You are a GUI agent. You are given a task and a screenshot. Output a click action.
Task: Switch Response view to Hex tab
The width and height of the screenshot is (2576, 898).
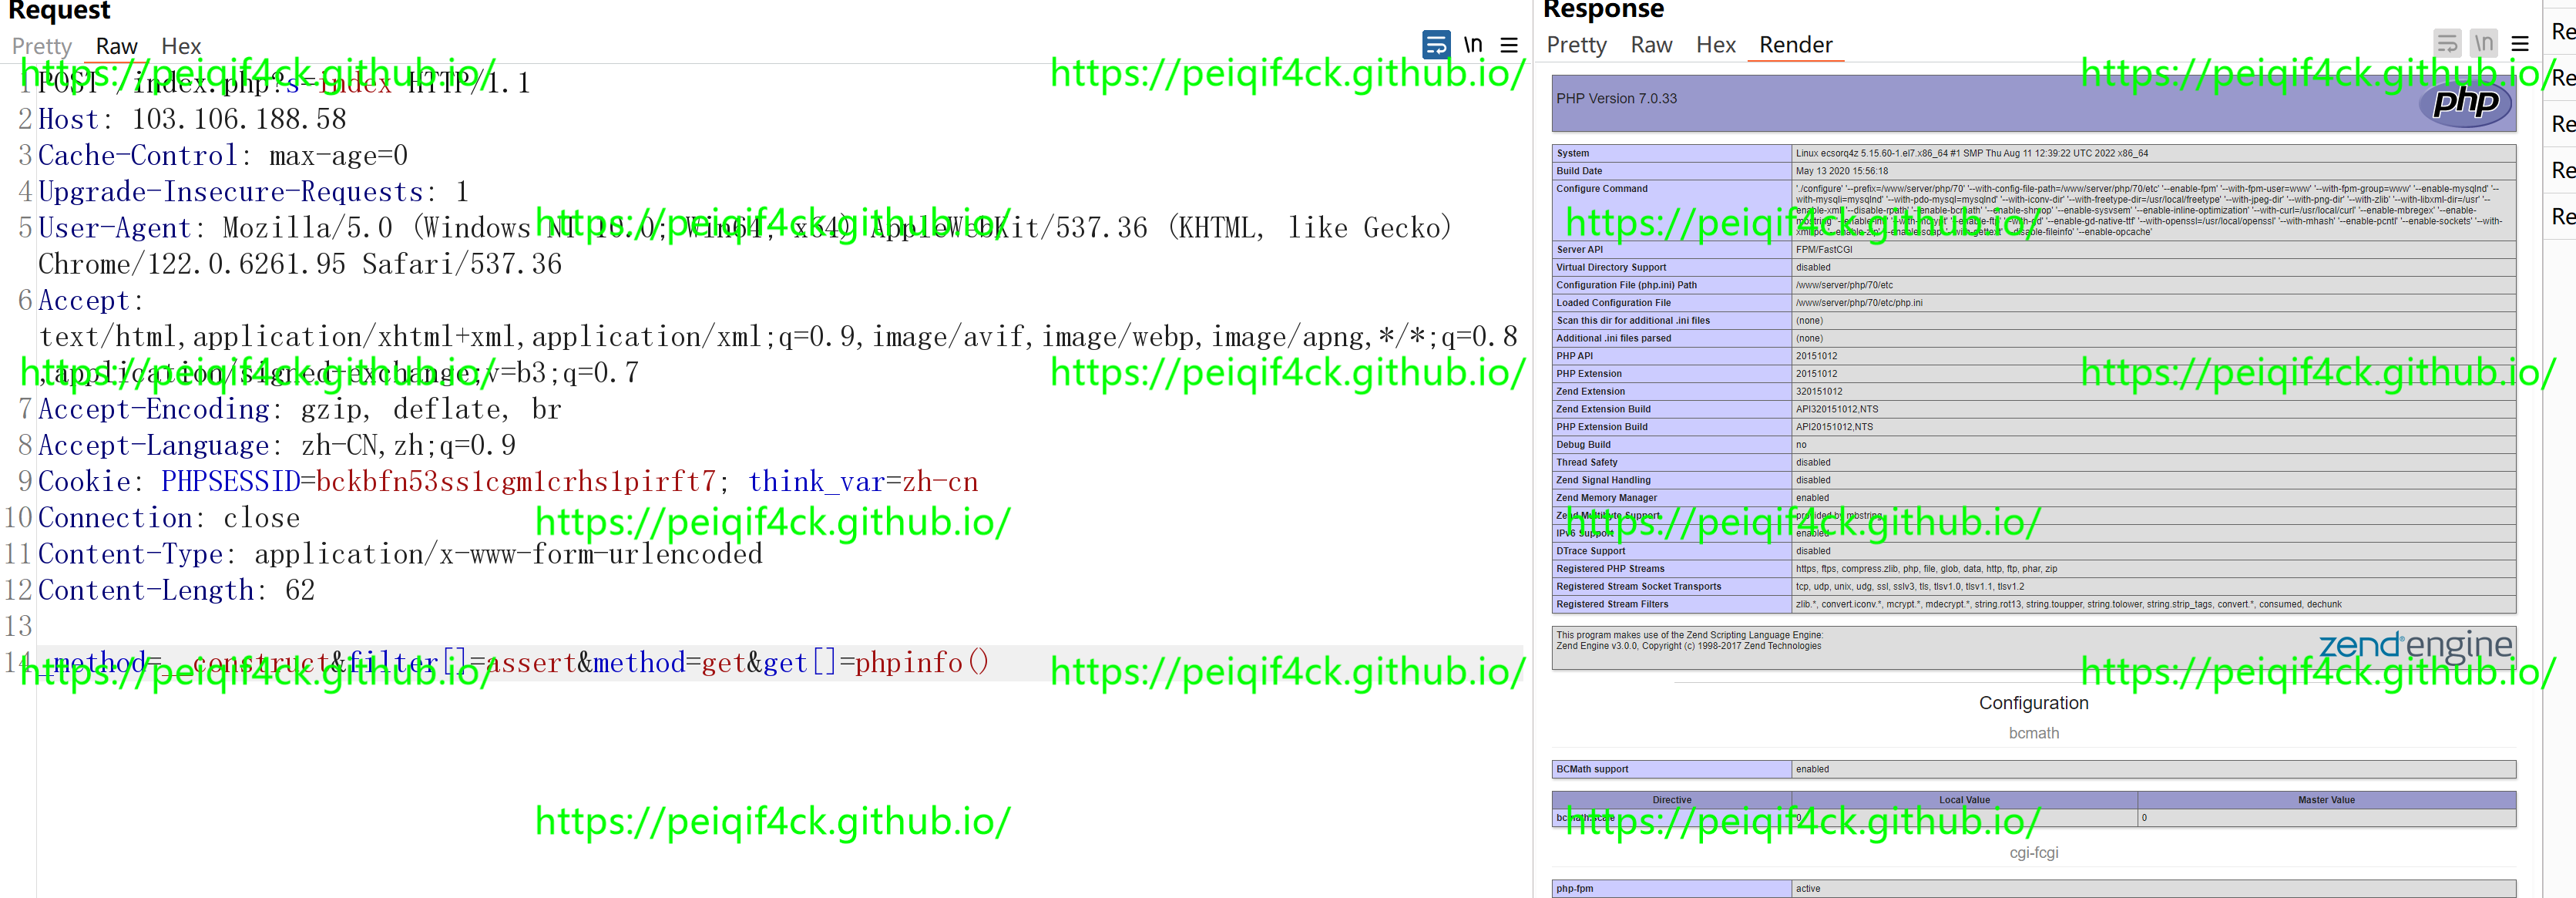pos(1715,45)
